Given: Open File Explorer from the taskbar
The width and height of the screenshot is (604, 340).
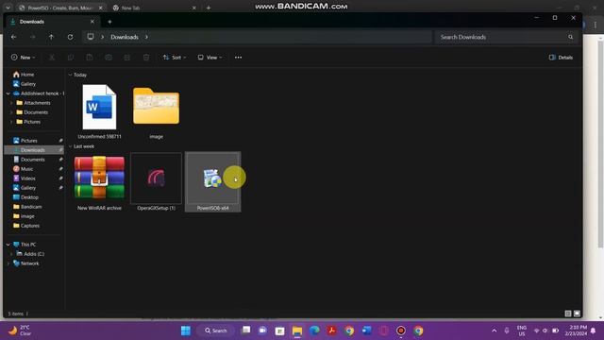Looking at the screenshot, I should point(297,331).
